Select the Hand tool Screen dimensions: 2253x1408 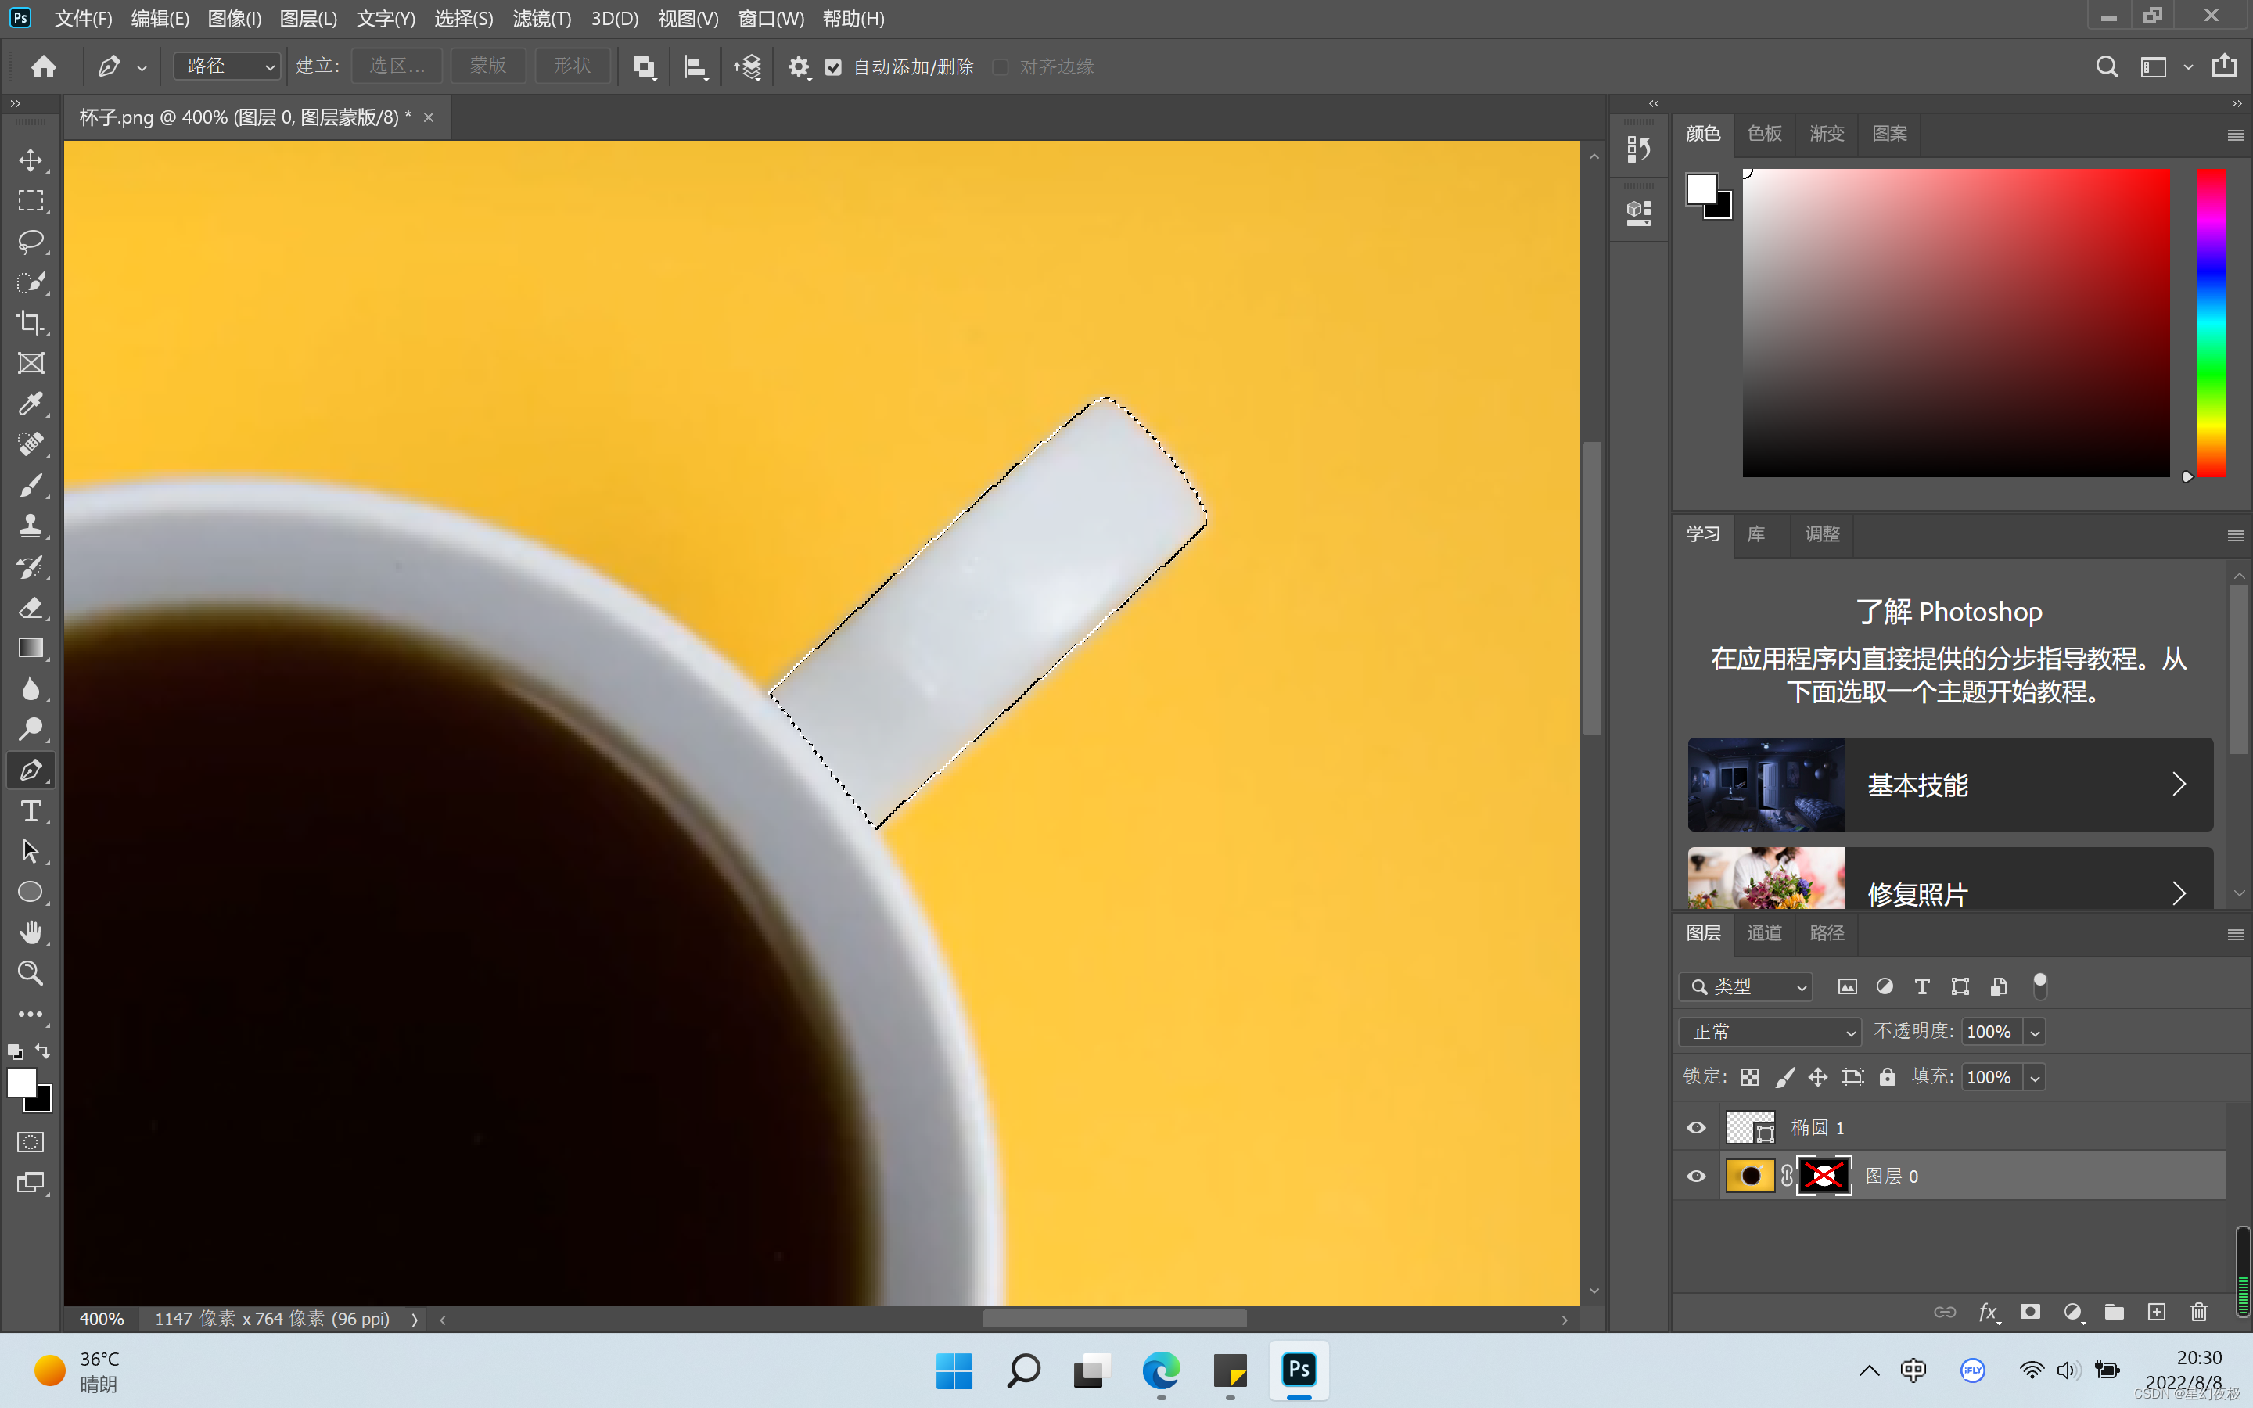pos(31,932)
